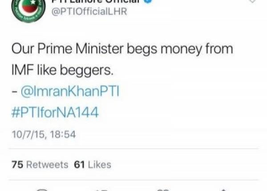267x191 pixels.
Task: Expand the tweet options chevron at top right
Action: pos(252,1)
